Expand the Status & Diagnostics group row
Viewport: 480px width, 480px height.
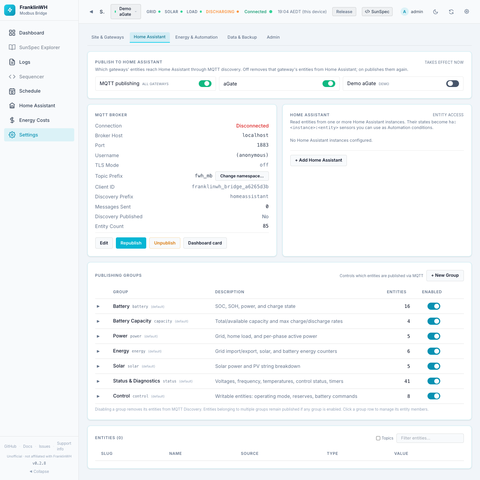[x=98, y=381]
